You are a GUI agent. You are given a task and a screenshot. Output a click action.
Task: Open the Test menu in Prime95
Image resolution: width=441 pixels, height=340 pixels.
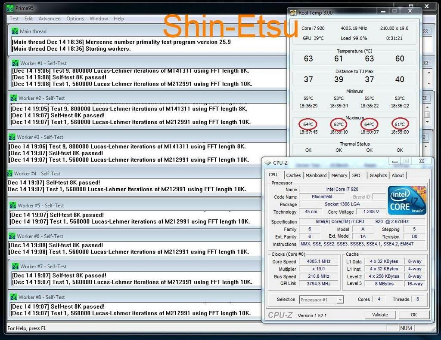tap(14, 18)
